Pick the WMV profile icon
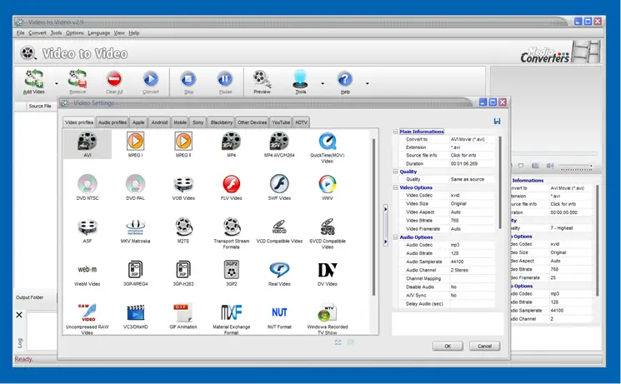This screenshot has width=621, height=384. 327,184
